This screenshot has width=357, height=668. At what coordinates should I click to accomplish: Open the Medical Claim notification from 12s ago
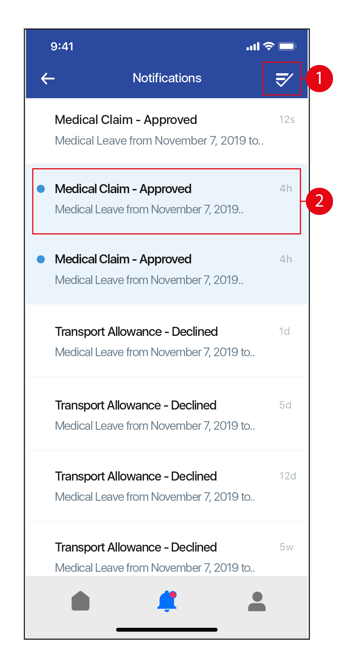tap(160, 130)
